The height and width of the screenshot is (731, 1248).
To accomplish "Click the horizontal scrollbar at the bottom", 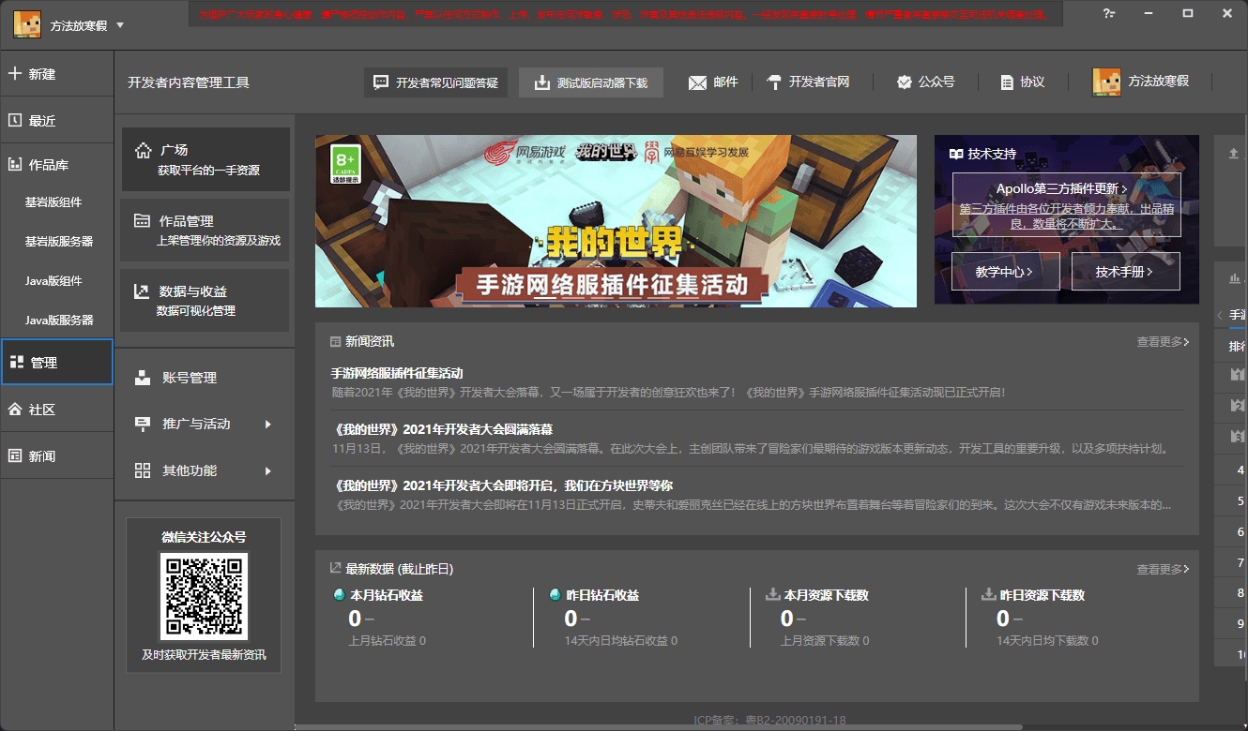I will point(658,726).
